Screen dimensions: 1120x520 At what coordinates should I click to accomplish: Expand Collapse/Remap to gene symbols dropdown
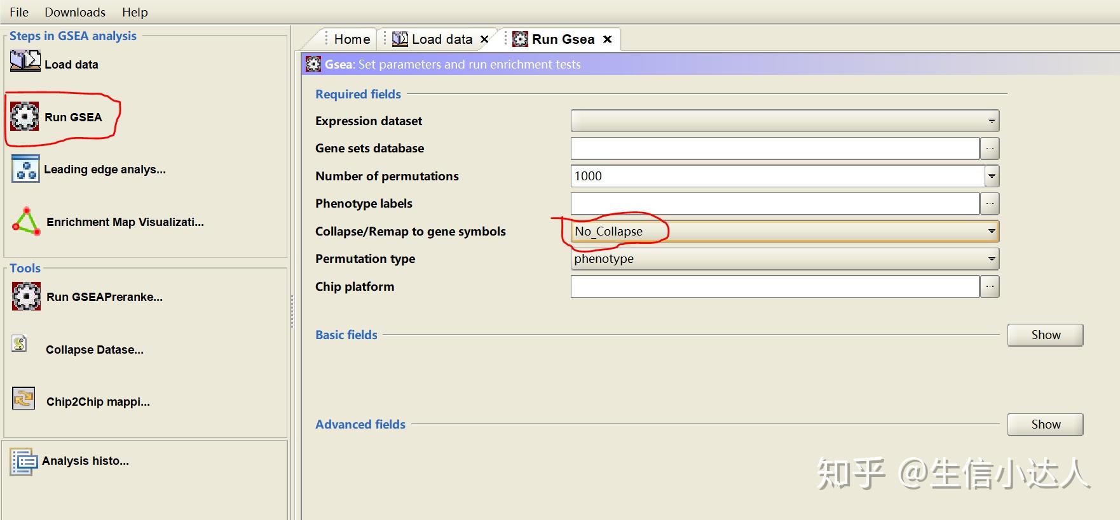pyautogui.click(x=991, y=231)
